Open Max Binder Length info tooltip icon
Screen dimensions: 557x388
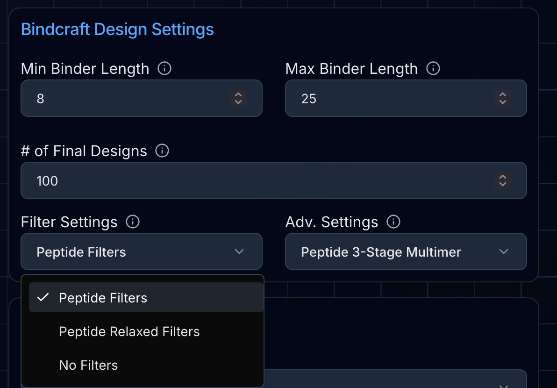point(433,68)
